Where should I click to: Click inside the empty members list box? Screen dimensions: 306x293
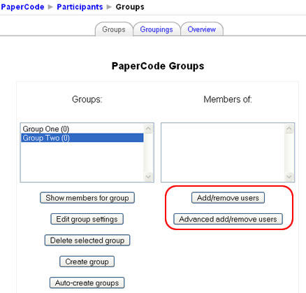click(223, 152)
